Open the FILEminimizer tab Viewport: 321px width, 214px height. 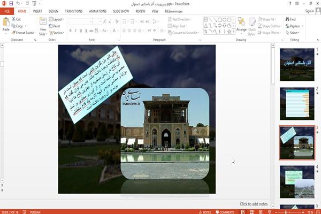174,11
